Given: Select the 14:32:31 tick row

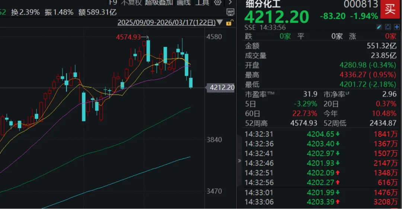Looking at the screenshot, I should coord(321,134).
